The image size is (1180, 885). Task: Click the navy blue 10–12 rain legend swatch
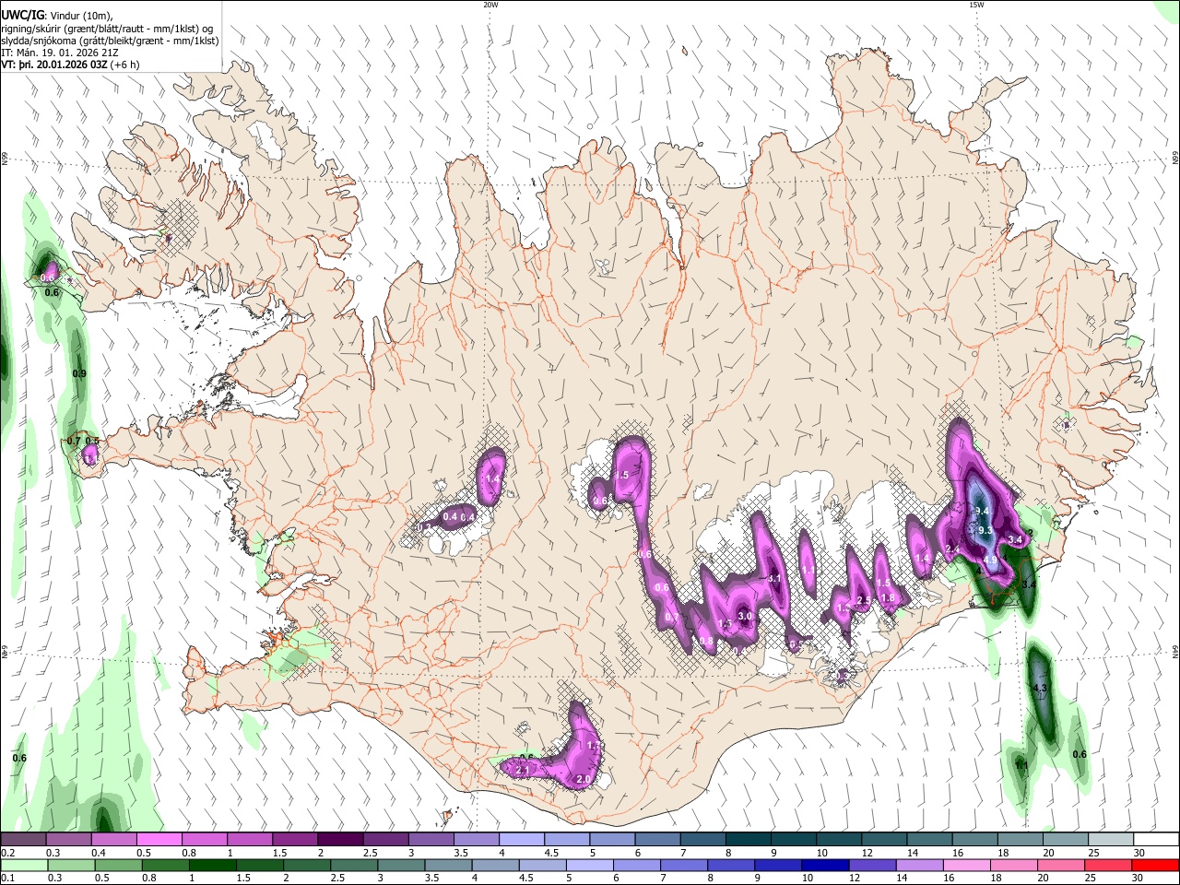pyautogui.click(x=824, y=865)
